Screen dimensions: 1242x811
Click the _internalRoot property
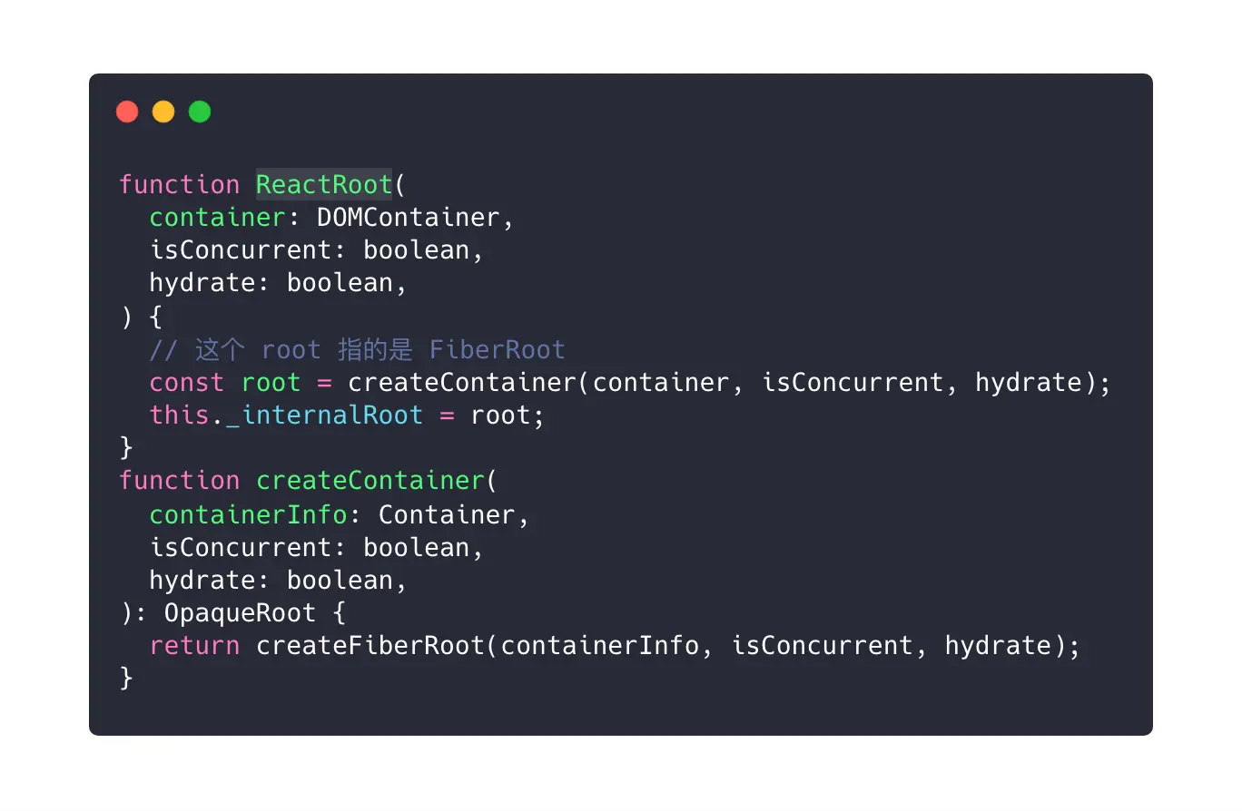[324, 415]
